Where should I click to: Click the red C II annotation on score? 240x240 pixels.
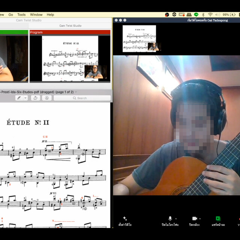point(45,136)
